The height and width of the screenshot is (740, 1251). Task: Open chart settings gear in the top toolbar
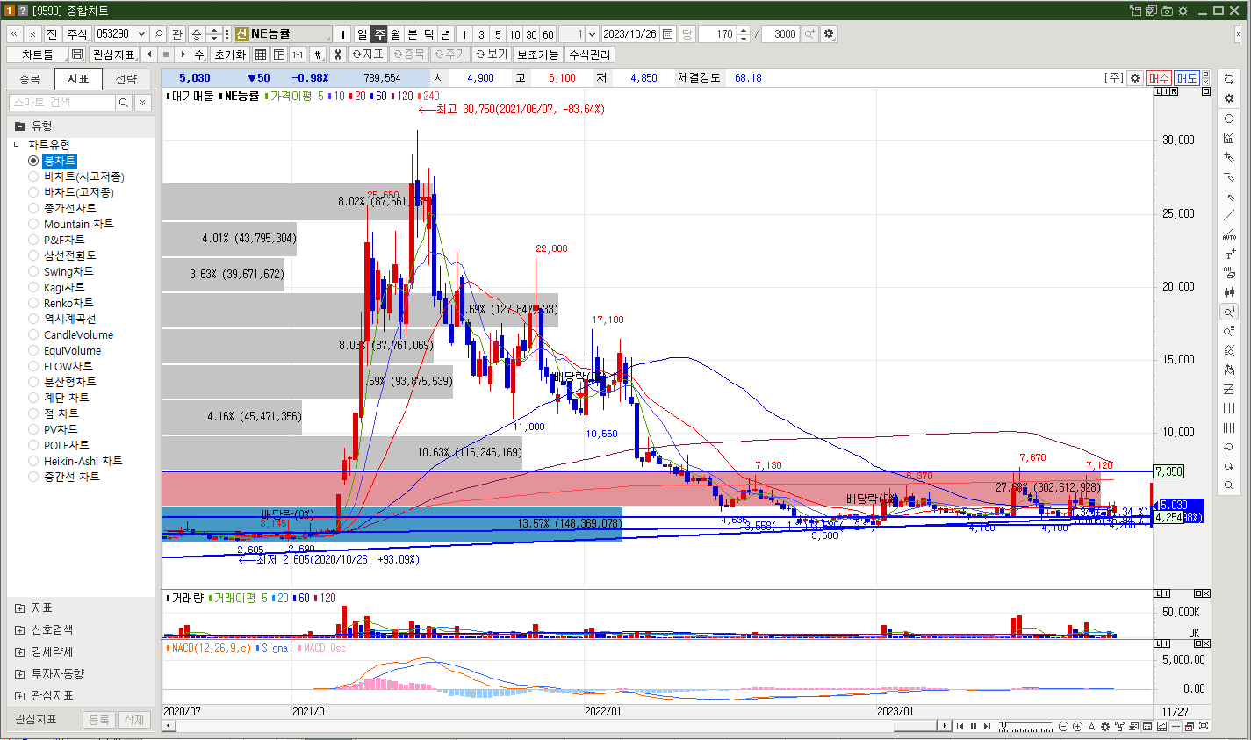[829, 34]
